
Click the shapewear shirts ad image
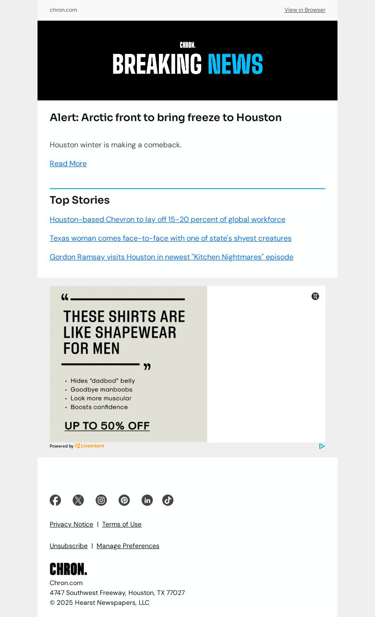128,364
